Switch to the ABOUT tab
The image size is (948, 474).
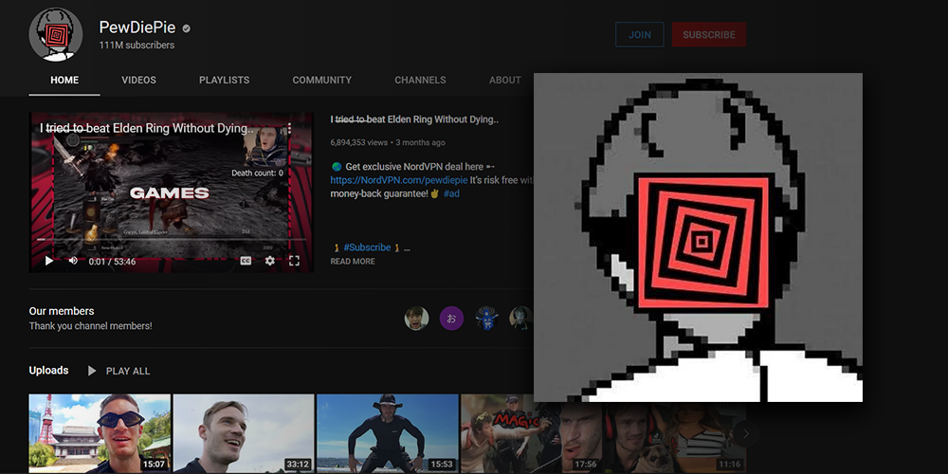[505, 80]
